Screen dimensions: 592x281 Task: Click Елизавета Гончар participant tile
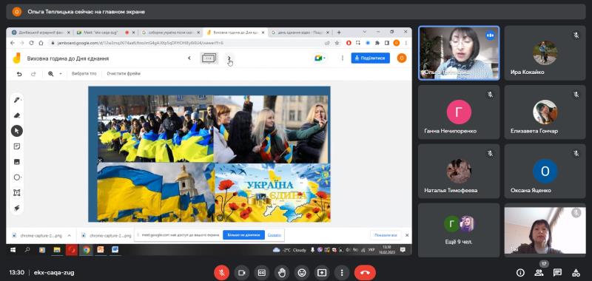pyautogui.click(x=545, y=112)
